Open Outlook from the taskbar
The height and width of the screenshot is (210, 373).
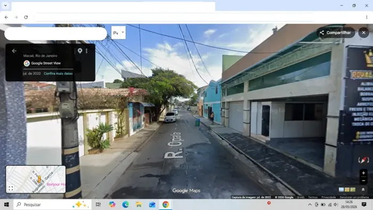(x=152, y=205)
